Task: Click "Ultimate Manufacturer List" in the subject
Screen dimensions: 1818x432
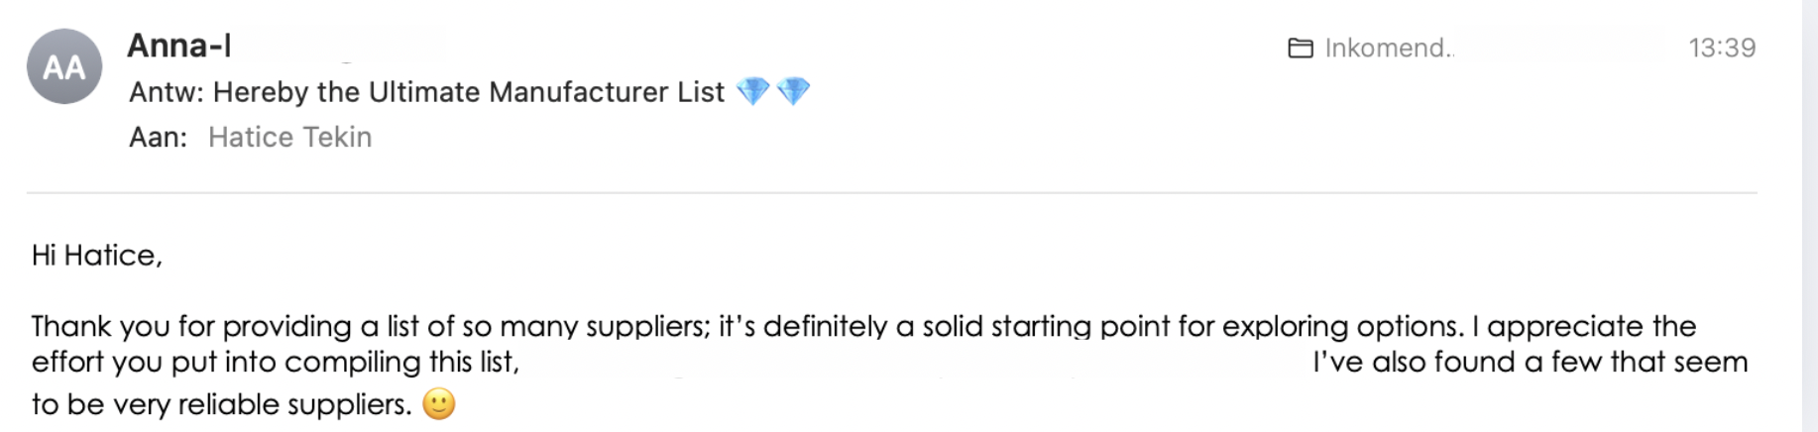Action: (546, 92)
